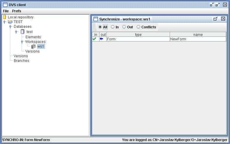Viewport: 230px width, 144px height.
Task: Click the 'name' column header
Action: click(x=198, y=34)
